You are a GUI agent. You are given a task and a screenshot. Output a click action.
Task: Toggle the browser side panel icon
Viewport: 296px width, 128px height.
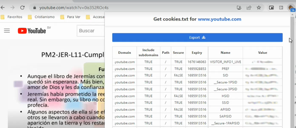coord(281,8)
